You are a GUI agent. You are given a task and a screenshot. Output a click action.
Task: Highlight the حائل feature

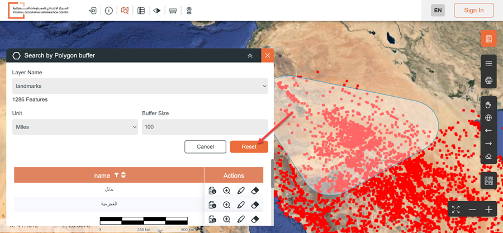pyautogui.click(x=240, y=191)
